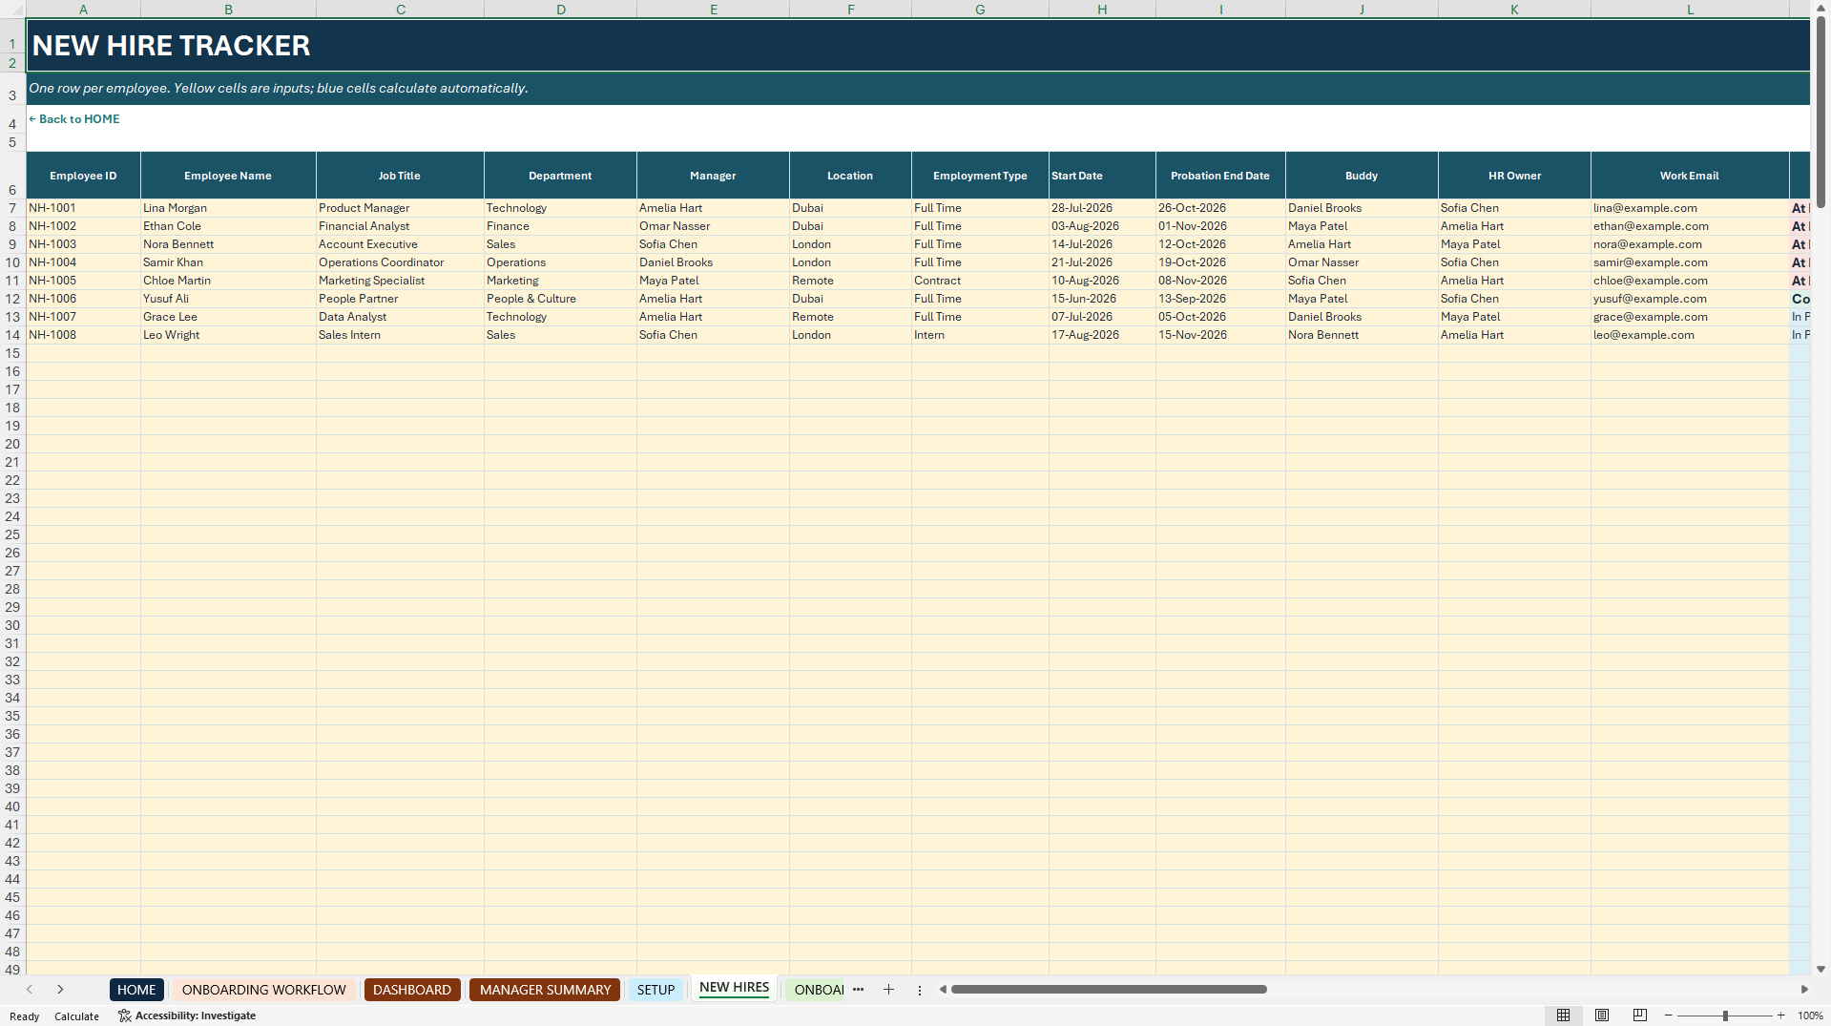Adjust the zoom slider handle
This screenshot has width=1831, height=1026.
[x=1725, y=1016]
